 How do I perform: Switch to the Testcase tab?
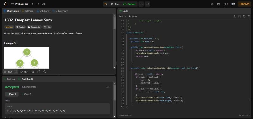tap(10, 79)
